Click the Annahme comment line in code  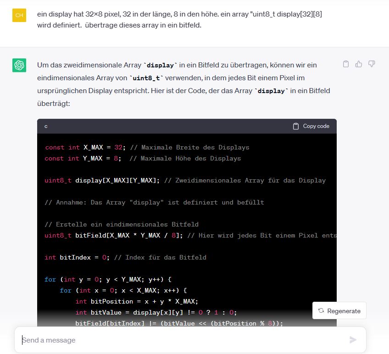coord(154,202)
